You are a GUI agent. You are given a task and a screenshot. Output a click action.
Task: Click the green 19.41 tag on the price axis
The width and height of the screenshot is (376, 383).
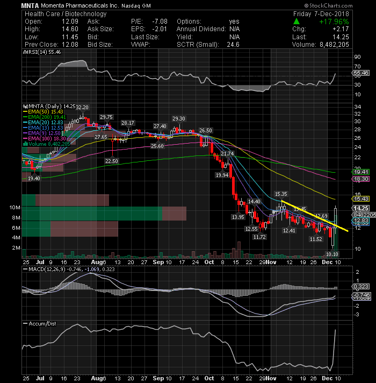(x=361, y=172)
